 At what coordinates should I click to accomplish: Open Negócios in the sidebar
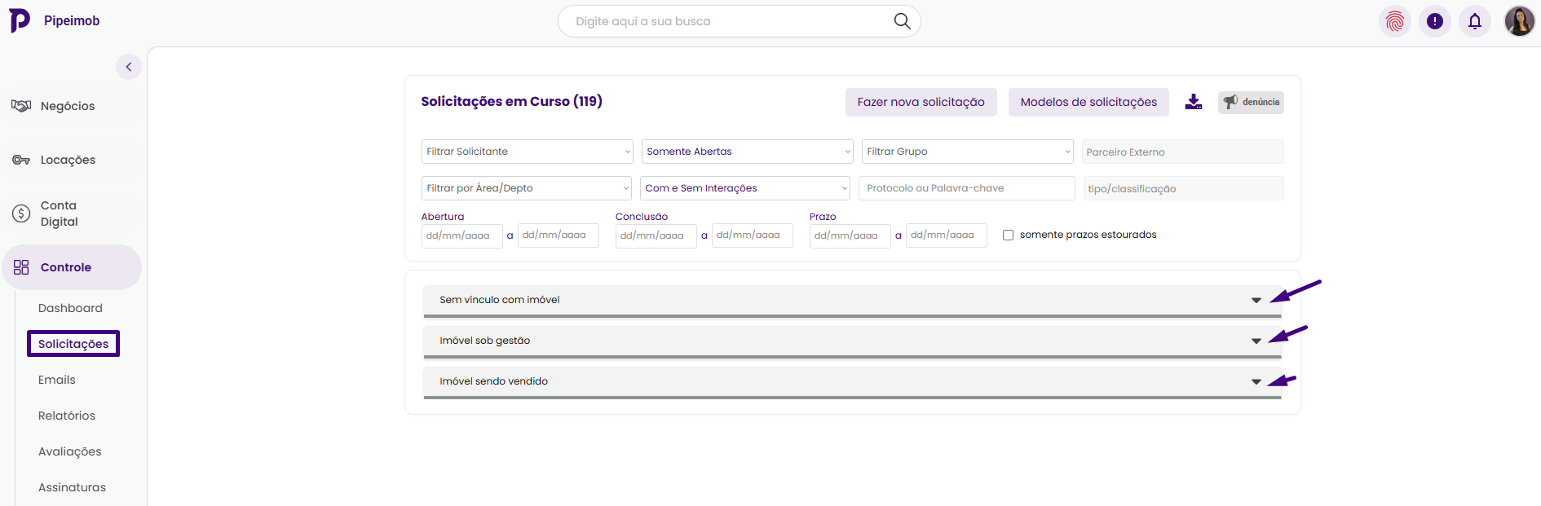[68, 106]
